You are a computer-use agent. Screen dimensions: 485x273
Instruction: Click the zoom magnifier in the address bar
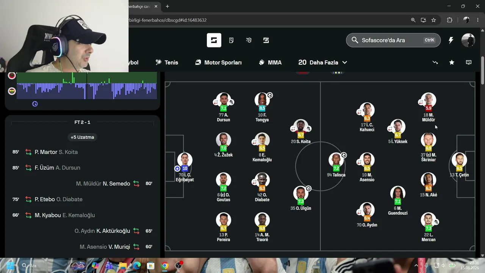pyautogui.click(x=413, y=20)
